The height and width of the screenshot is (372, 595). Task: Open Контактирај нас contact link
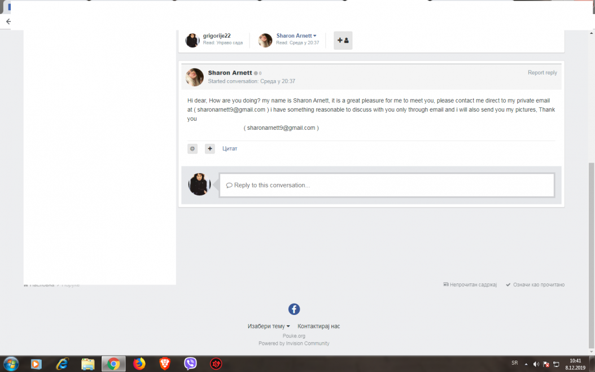pyautogui.click(x=319, y=326)
